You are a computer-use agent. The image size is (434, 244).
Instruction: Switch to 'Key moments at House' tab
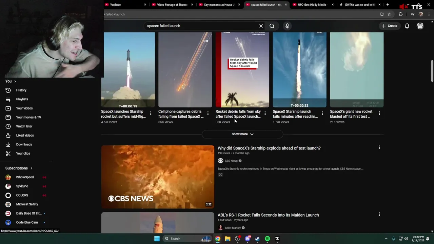pos(219,5)
